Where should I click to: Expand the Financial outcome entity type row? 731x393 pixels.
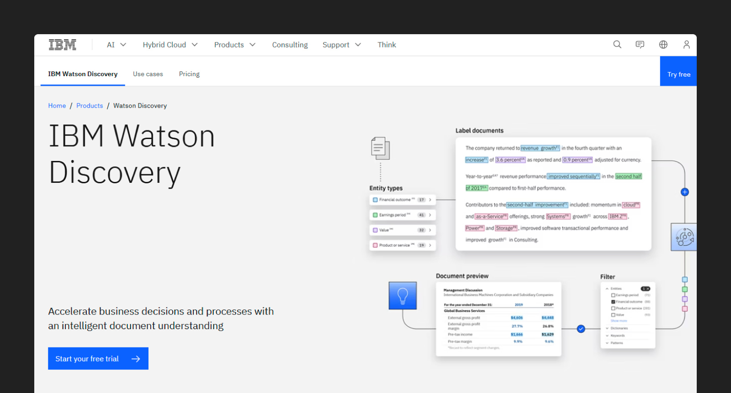click(403, 200)
